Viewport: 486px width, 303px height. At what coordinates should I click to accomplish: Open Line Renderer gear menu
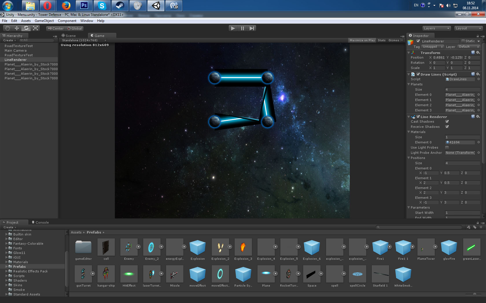pyautogui.click(x=478, y=117)
